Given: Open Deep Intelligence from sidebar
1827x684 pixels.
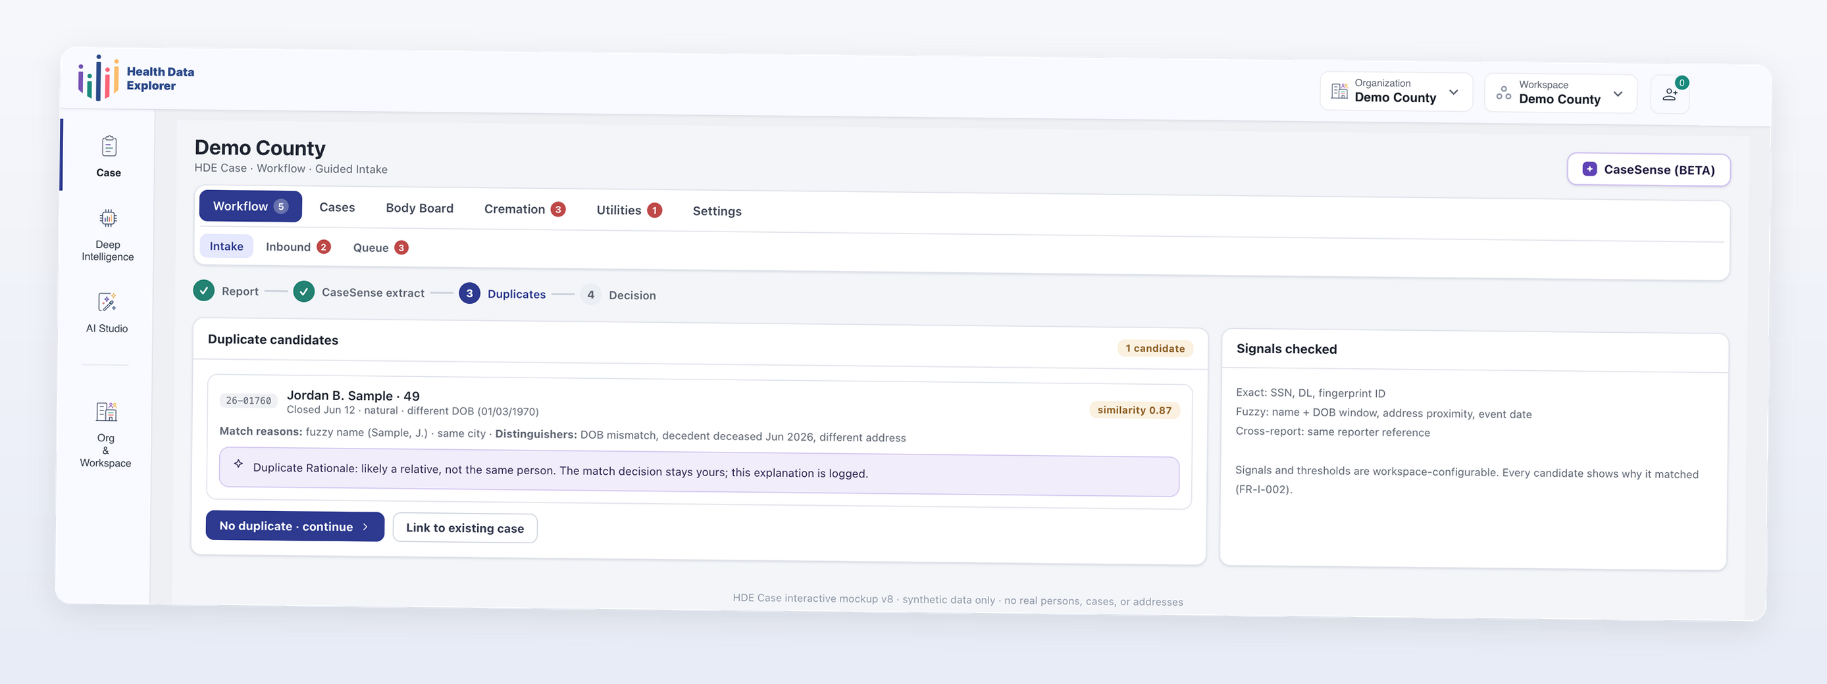Looking at the screenshot, I should pyautogui.click(x=108, y=235).
